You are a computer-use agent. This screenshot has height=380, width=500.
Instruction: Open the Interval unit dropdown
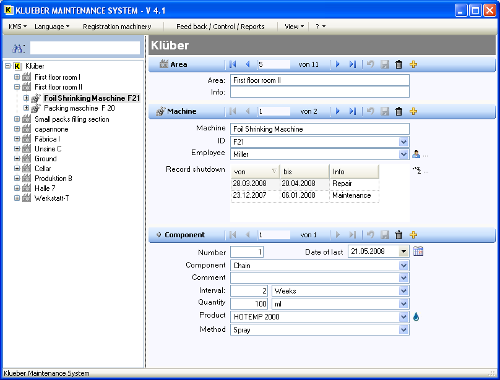(x=403, y=291)
